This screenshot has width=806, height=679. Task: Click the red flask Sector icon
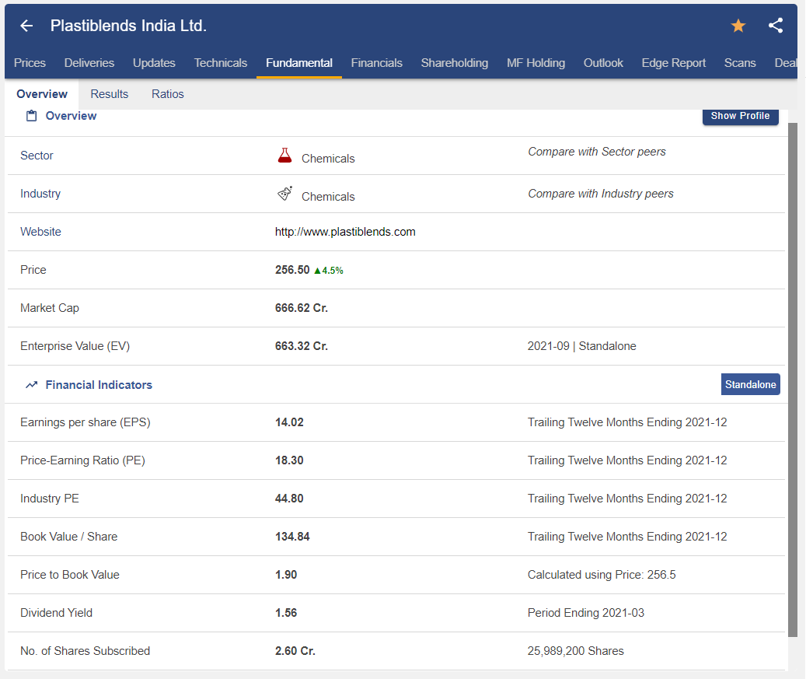[x=284, y=156]
